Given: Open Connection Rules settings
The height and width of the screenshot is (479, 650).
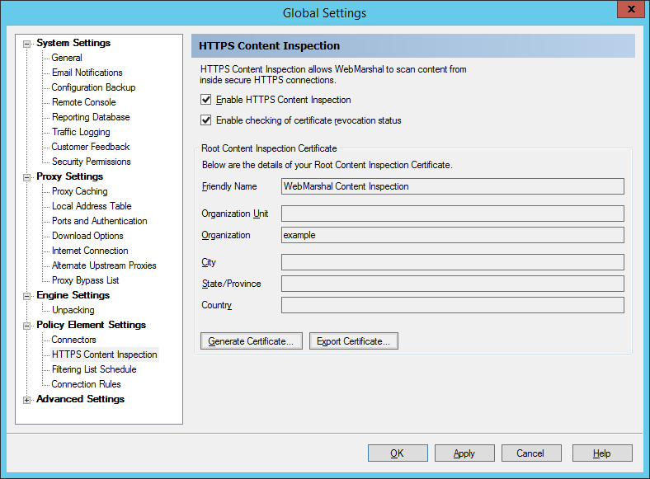Looking at the screenshot, I should [x=86, y=384].
